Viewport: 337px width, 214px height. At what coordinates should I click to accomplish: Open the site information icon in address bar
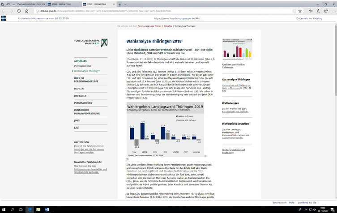point(37,11)
